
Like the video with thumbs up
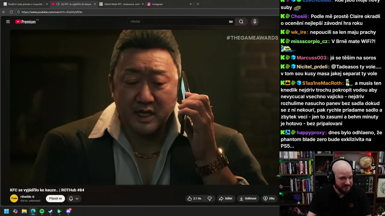click(x=194, y=199)
